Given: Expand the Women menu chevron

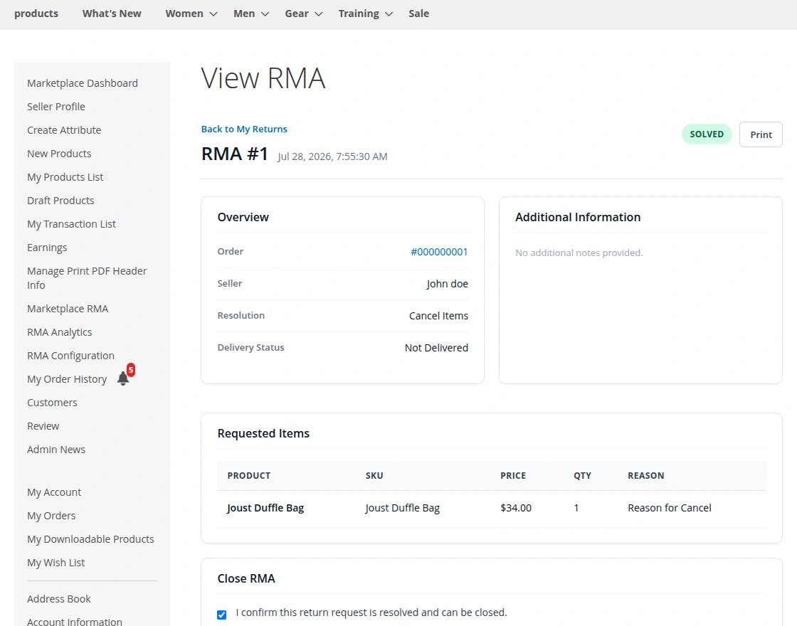Looking at the screenshot, I should [213, 14].
